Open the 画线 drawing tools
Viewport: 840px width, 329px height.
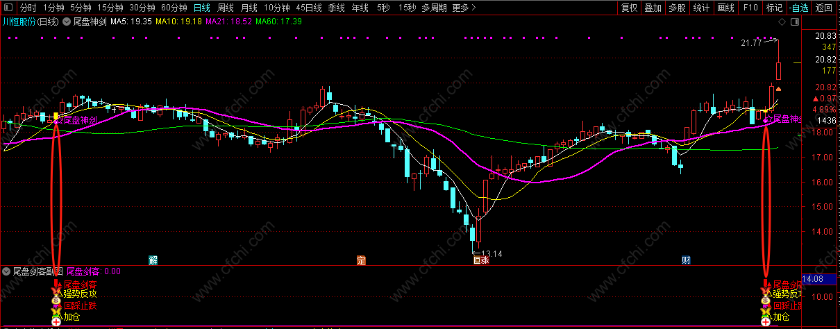tap(725, 8)
